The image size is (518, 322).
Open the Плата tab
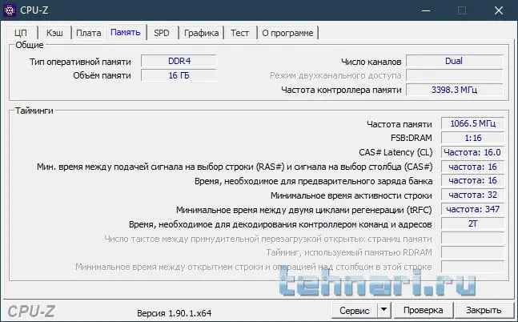point(89,33)
